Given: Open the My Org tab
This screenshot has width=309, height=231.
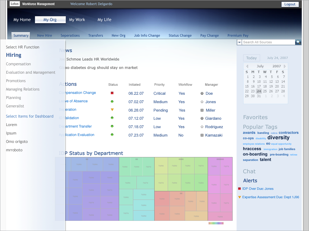Looking at the screenshot, I should pyautogui.click(x=50, y=20).
